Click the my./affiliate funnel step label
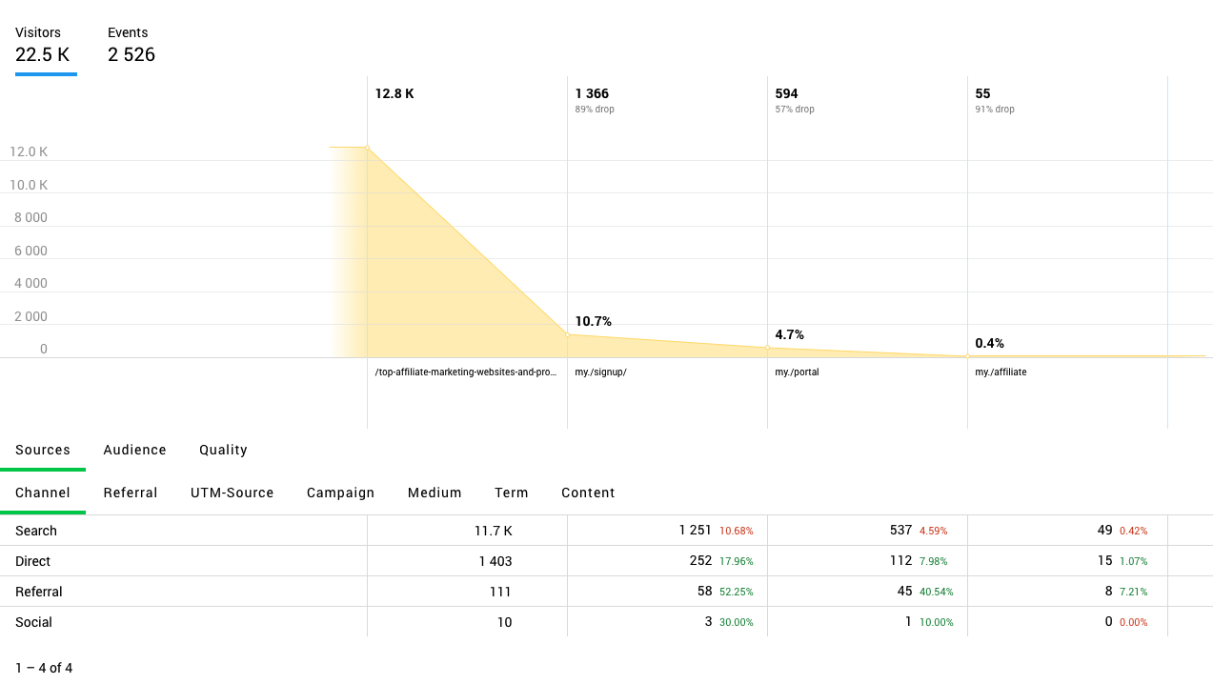Viewport: 1213px width, 684px height. pos(1001,372)
